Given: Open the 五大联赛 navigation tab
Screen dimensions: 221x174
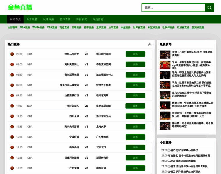Looking at the screenshot, I should [32, 19].
